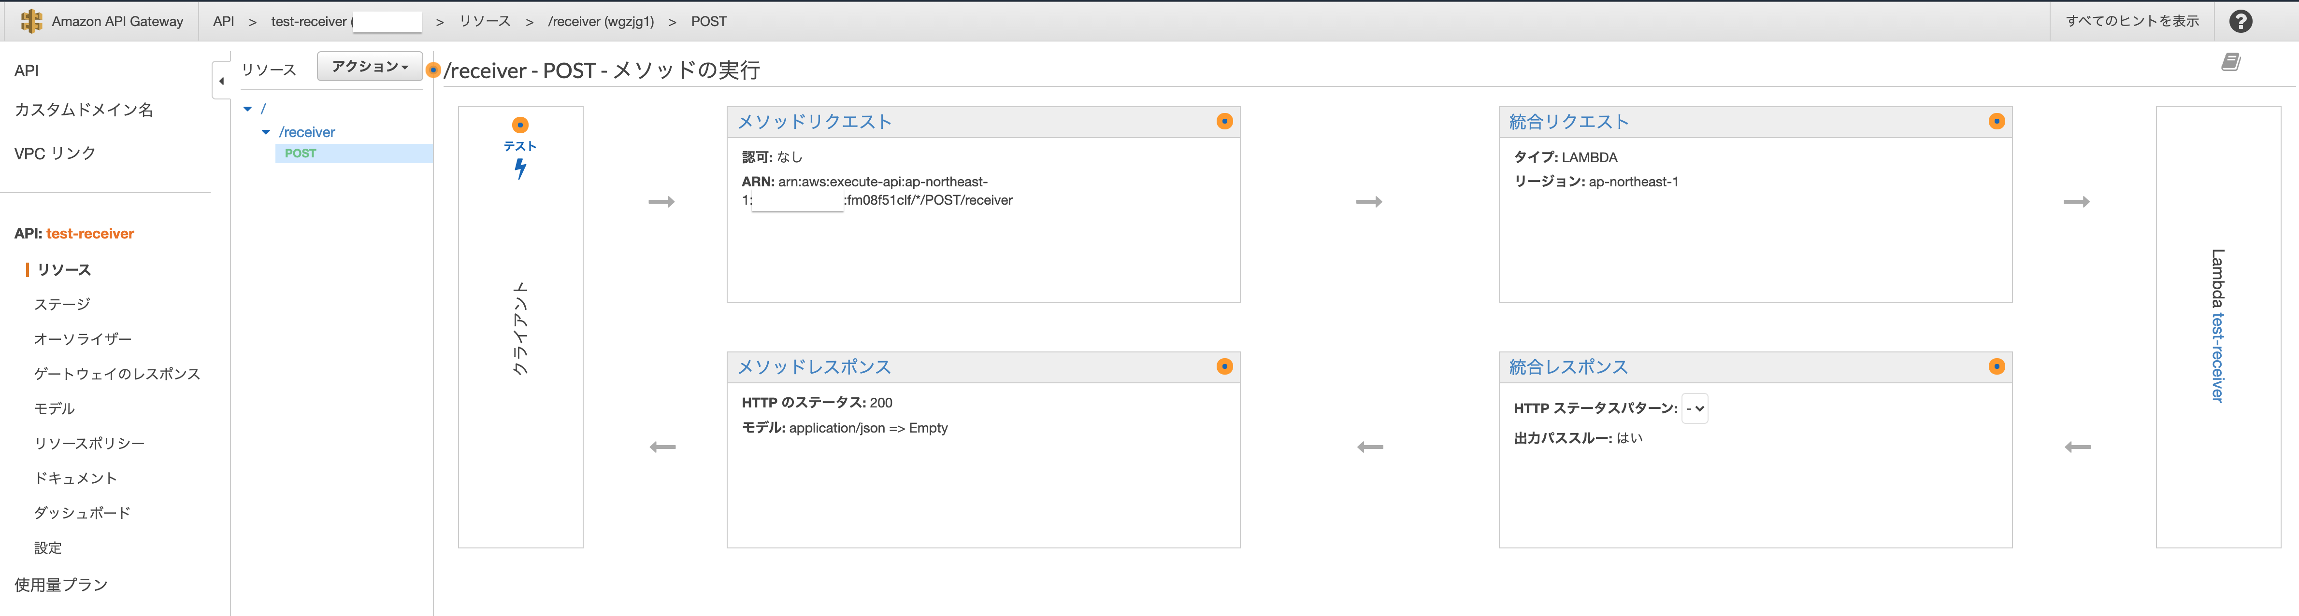Collapse the root / resource node
The image size is (2299, 616).
pyautogui.click(x=248, y=109)
